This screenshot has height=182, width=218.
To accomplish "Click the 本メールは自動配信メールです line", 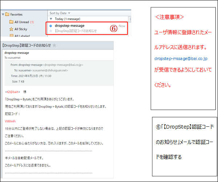I will click(24, 158).
